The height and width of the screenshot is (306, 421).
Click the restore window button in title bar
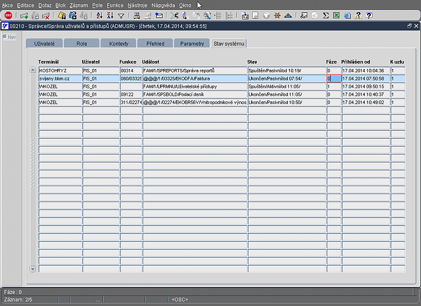409,26
